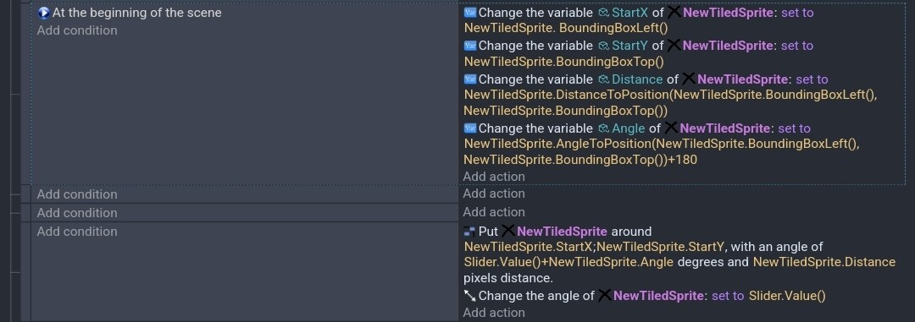This screenshot has height=322, width=915.
Task: Click the Put around position action icon
Action: pos(470,232)
